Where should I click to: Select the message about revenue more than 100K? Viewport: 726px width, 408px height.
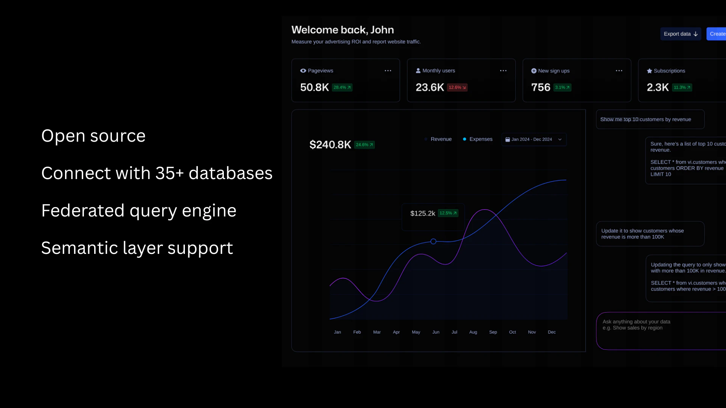point(650,233)
